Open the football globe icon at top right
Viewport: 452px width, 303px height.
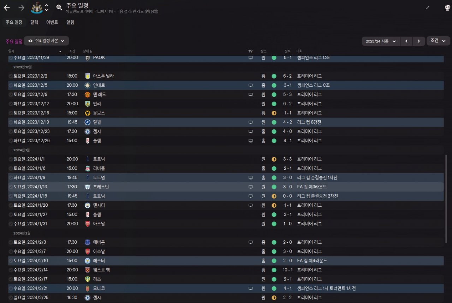coord(447,7)
